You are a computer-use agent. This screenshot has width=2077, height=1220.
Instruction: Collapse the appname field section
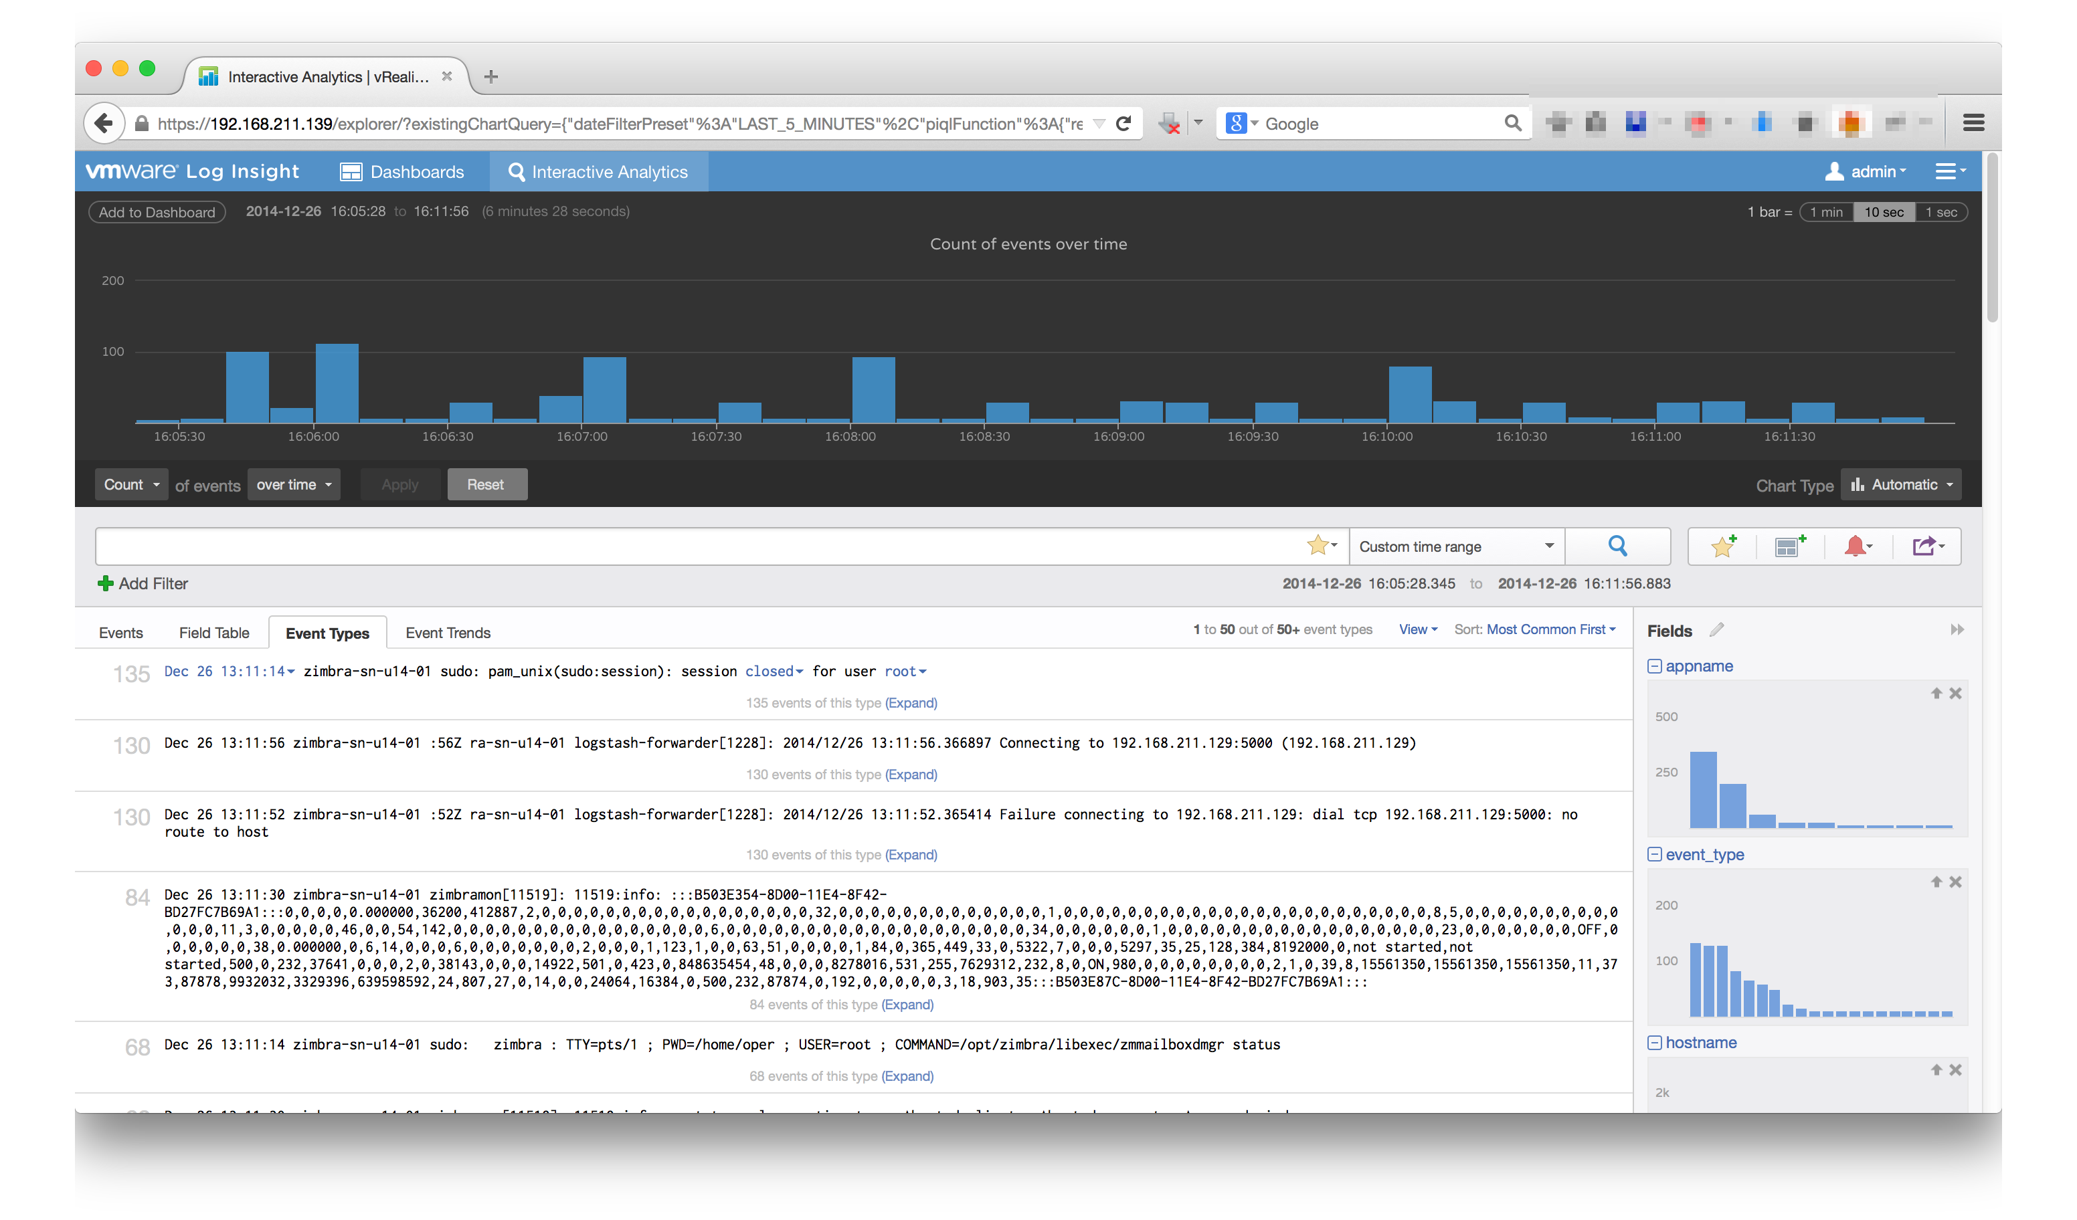click(x=1654, y=666)
